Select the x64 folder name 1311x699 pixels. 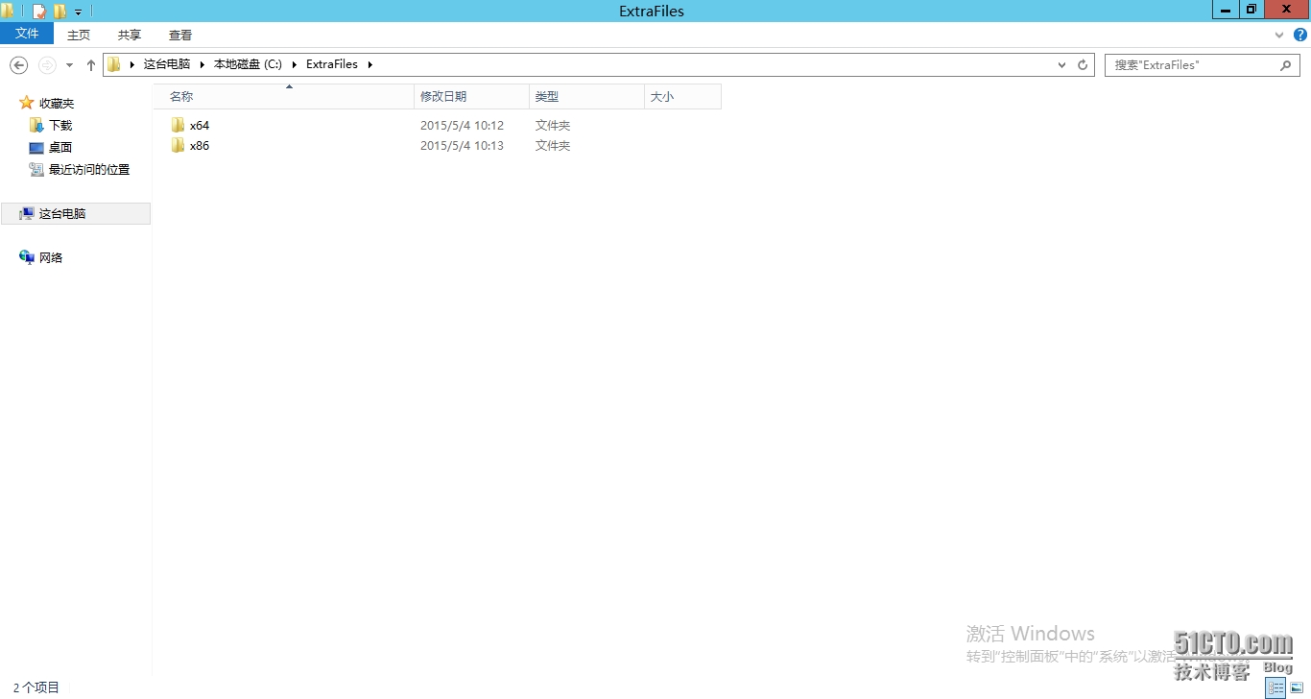point(200,126)
